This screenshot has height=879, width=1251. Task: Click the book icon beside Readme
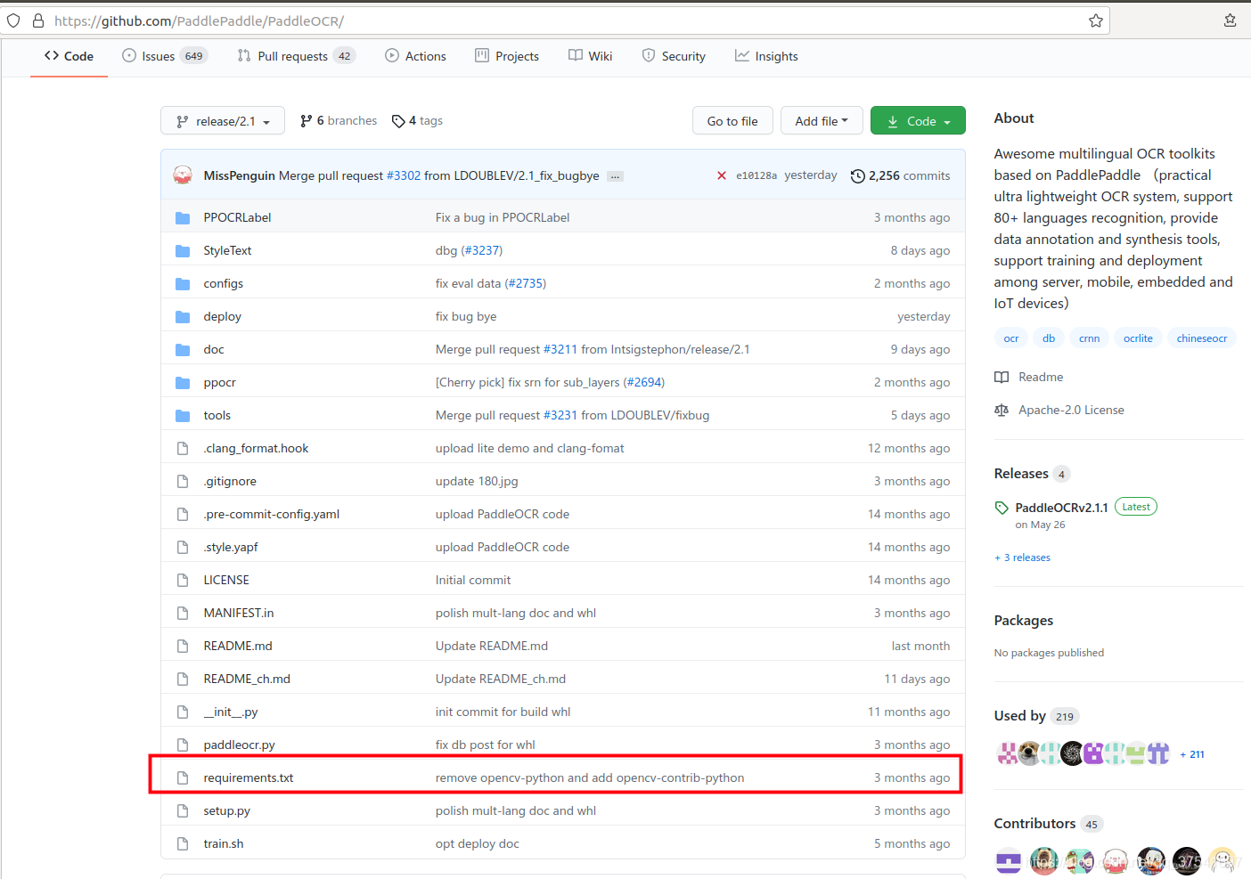[x=1002, y=377]
